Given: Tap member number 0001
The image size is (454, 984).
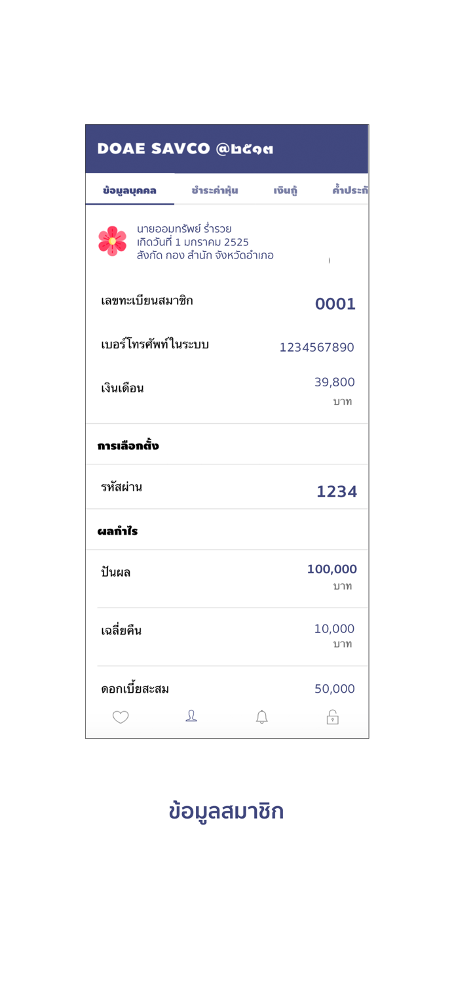Looking at the screenshot, I should coord(335,304).
